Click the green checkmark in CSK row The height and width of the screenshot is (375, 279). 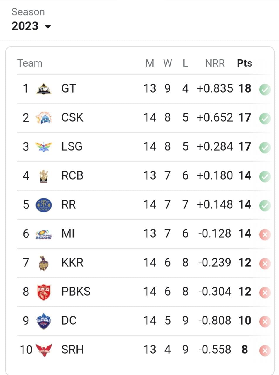[265, 119]
